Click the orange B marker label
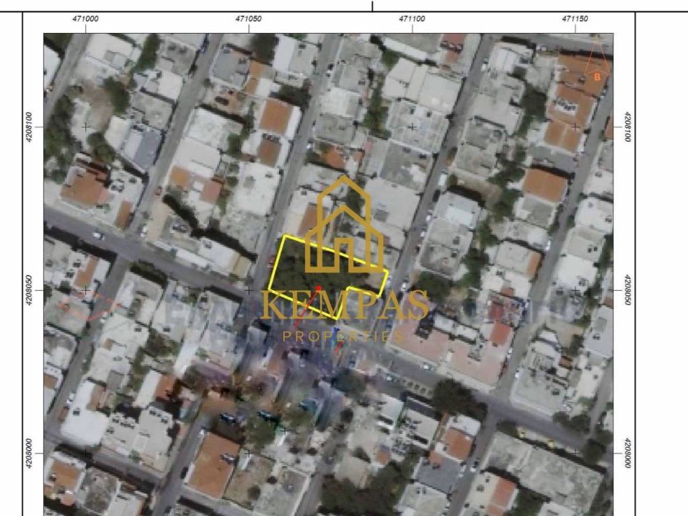Screen dimensions: 688x516 pos(597,77)
